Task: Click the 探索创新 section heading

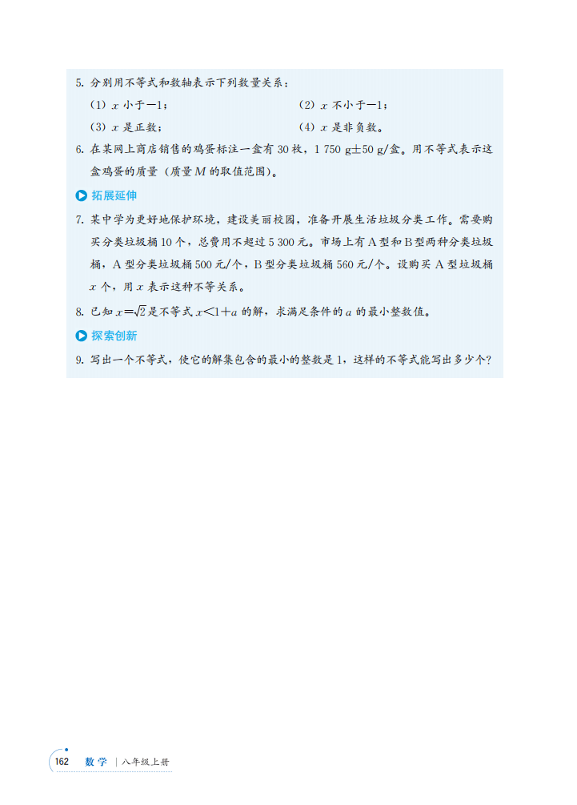Action: tap(114, 336)
